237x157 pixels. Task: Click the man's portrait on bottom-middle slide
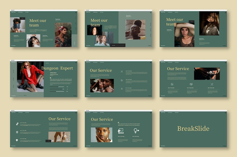(x=101, y=135)
